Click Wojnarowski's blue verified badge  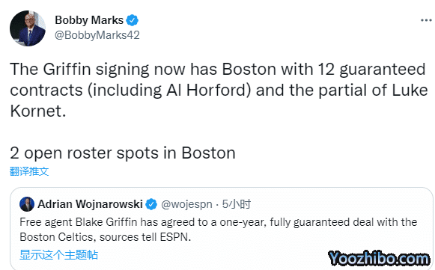coord(151,204)
